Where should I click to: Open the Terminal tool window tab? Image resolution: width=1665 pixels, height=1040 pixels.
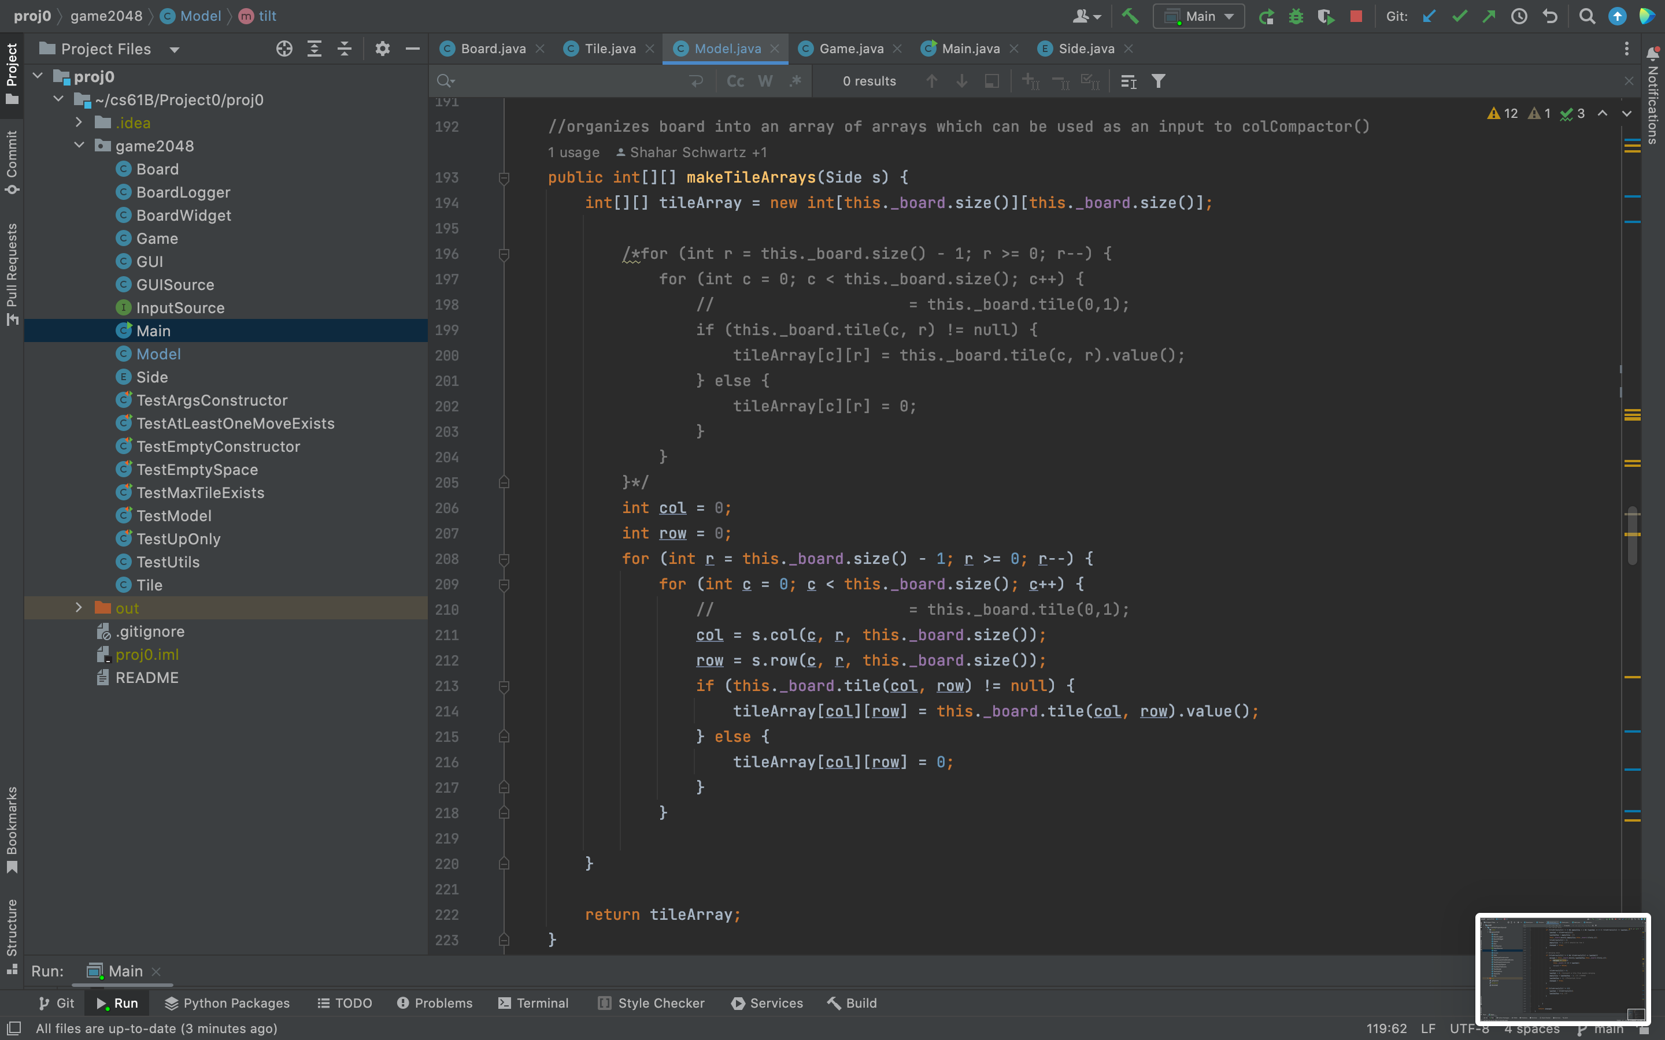point(533,1003)
